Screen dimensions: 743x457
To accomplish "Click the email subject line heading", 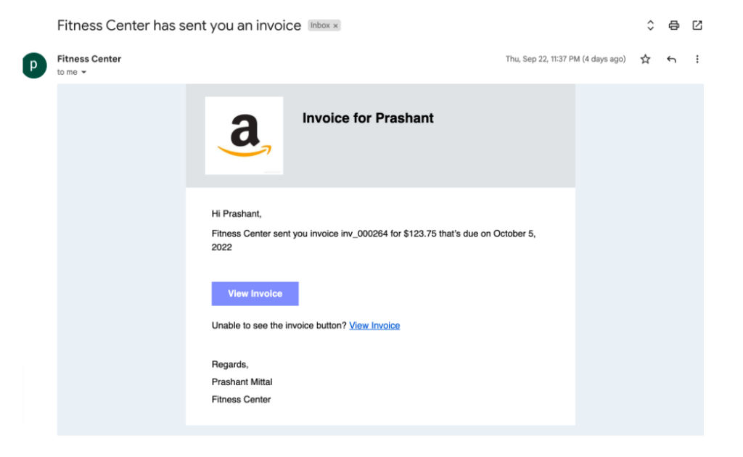I will (x=179, y=25).
